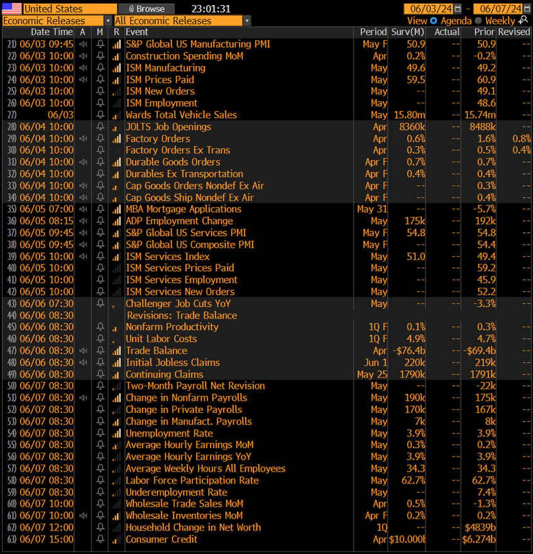Screen dimensions: 533x554
Task: Click the bell for ISM Services New Orders
Action: pyautogui.click(x=101, y=291)
